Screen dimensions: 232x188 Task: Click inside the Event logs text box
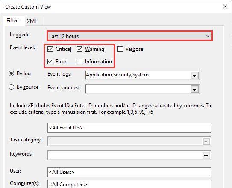point(138,75)
